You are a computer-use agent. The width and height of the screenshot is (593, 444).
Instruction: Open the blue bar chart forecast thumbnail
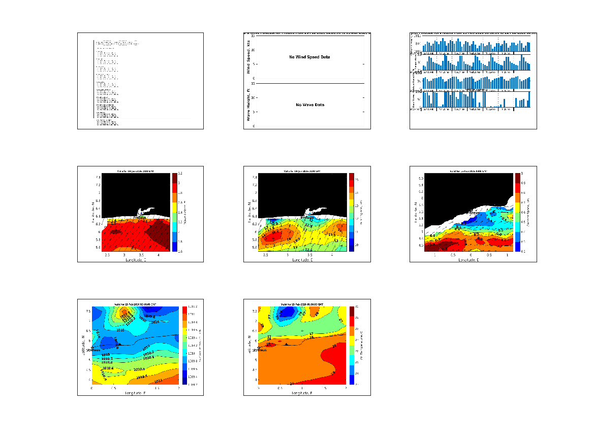point(473,81)
